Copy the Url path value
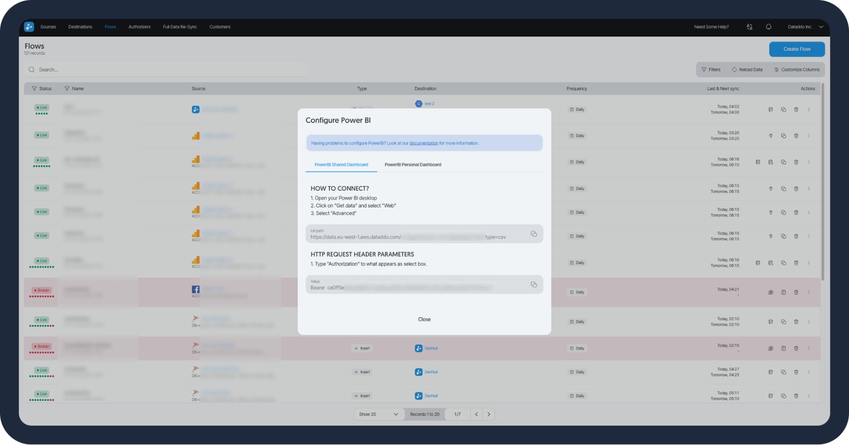849x445 pixels. (533, 234)
